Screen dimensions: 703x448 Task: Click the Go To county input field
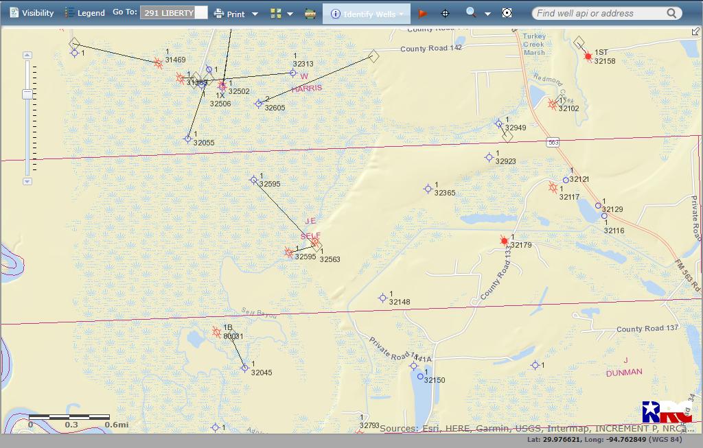coord(168,12)
